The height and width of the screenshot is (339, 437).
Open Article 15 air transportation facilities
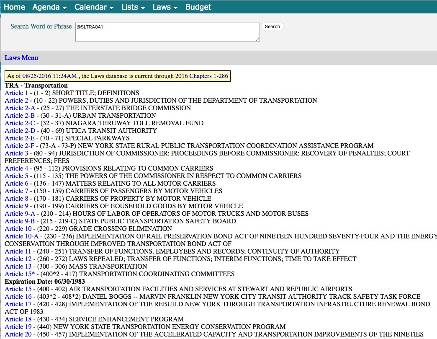coord(18,289)
